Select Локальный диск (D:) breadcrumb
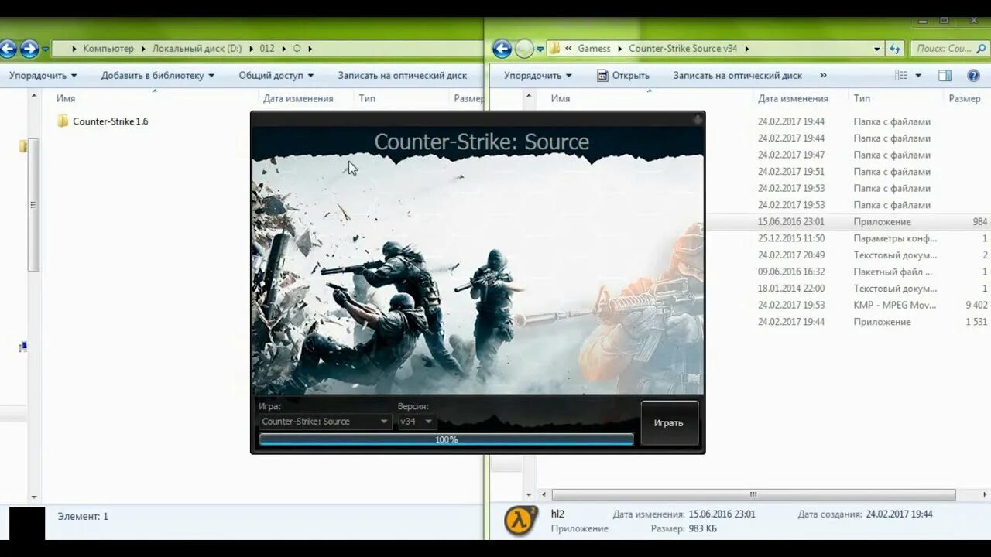This screenshot has width=991, height=557. (x=197, y=48)
